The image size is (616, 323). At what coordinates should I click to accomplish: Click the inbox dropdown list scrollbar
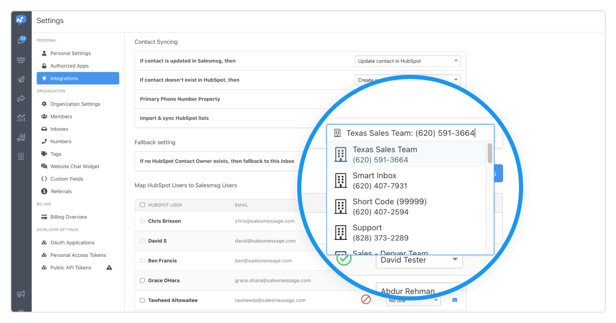point(490,153)
